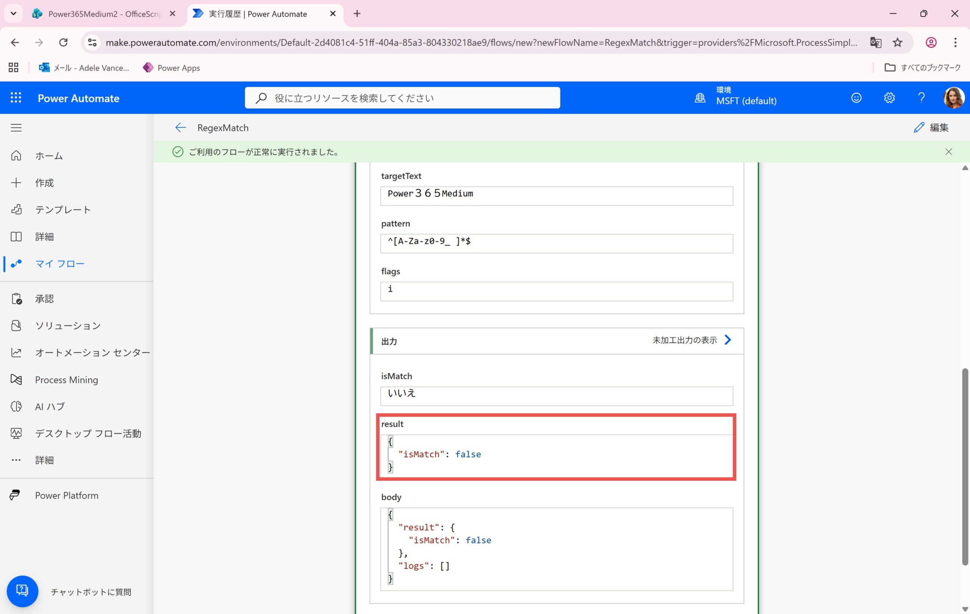Open the tab search dropdown arrow
This screenshot has width=970, height=614.
pos(13,14)
